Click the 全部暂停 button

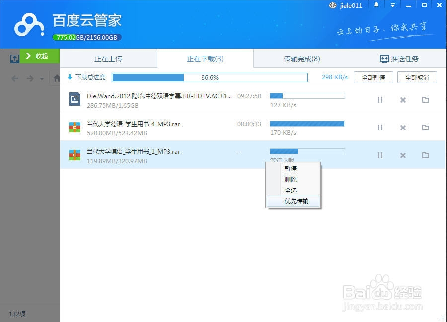click(373, 77)
